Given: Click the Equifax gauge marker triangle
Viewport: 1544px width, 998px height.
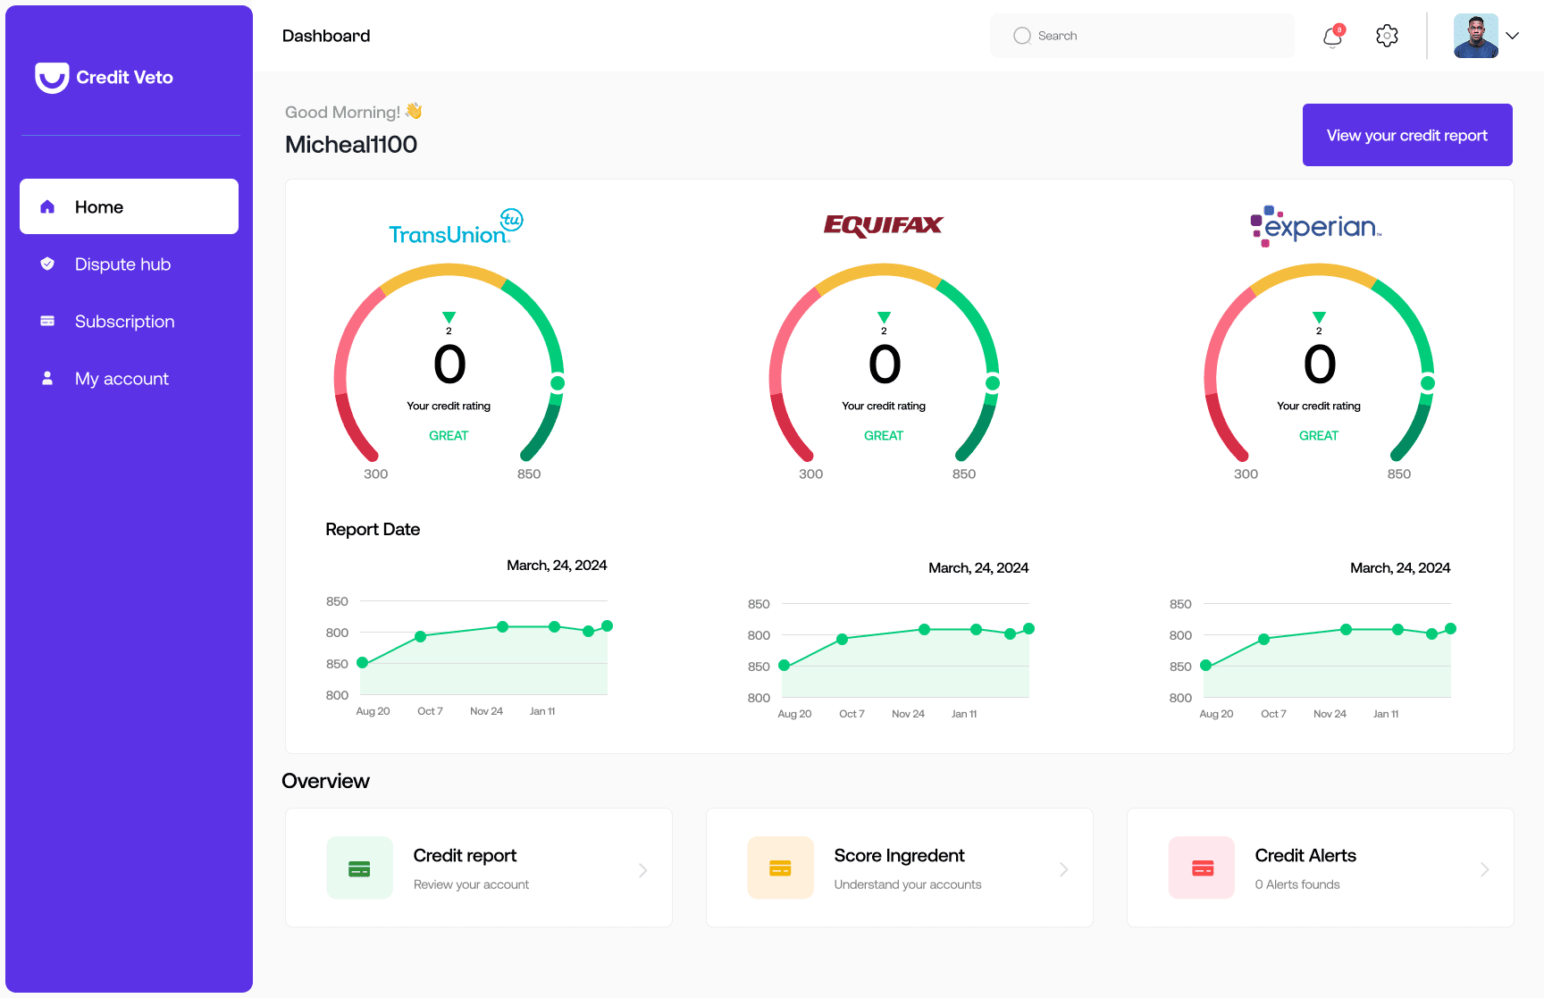Looking at the screenshot, I should click(884, 317).
